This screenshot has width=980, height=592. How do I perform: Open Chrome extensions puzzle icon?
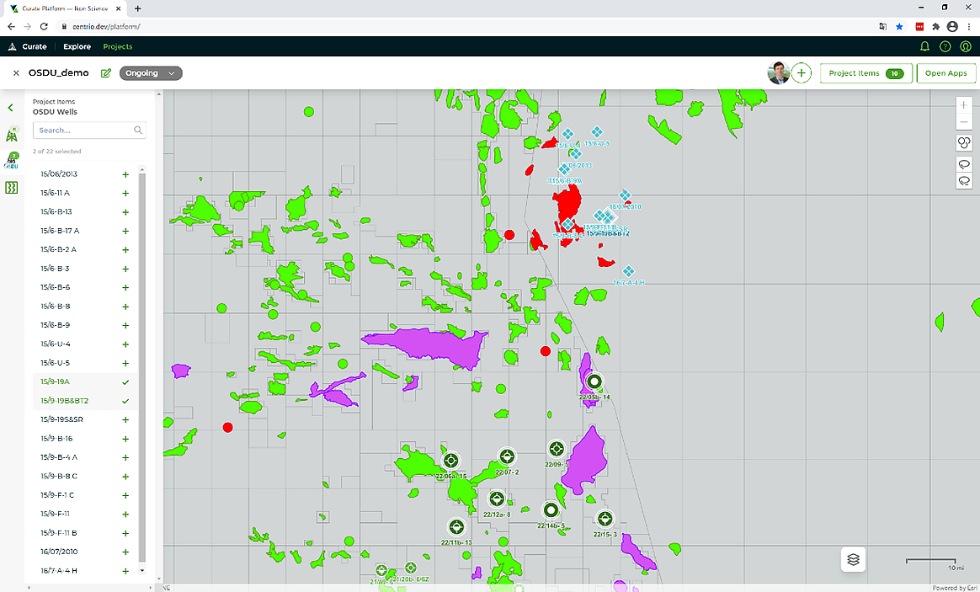point(935,26)
